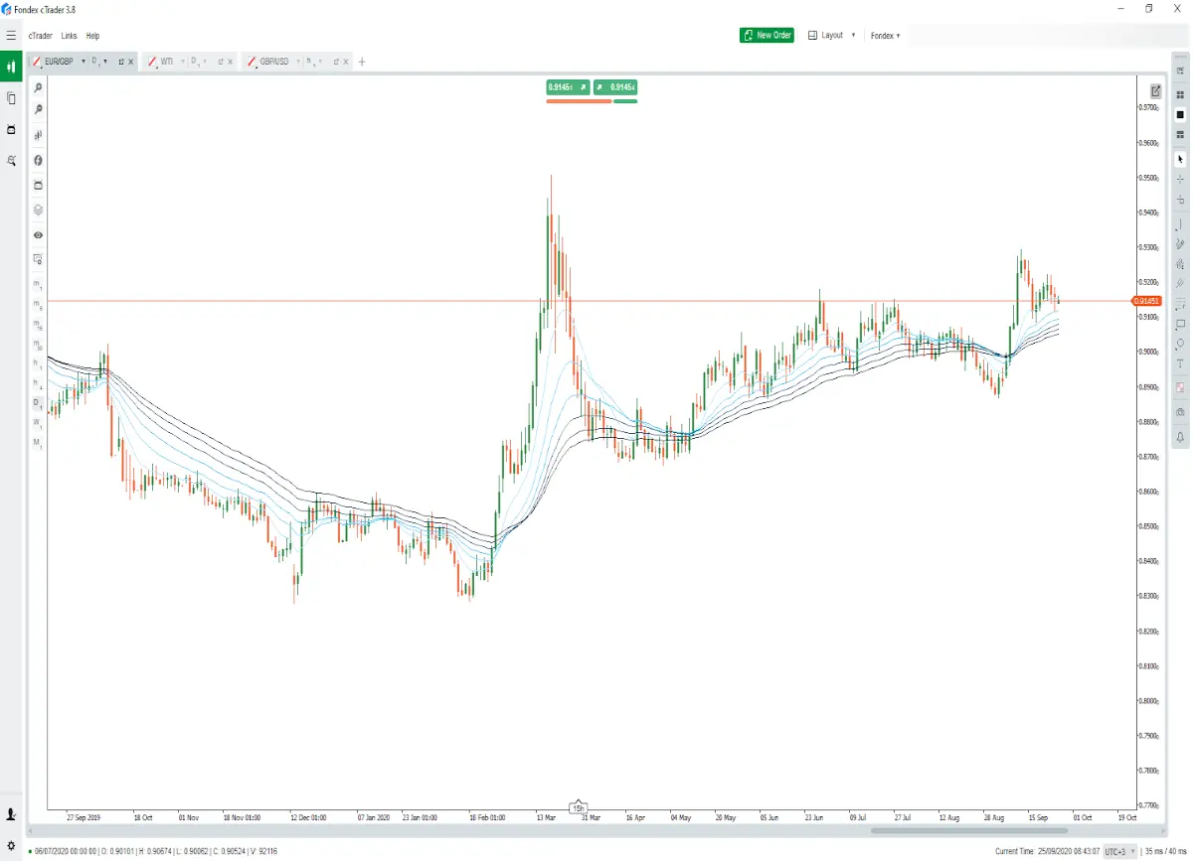Open the color palette drawing tool
Viewport: 1193px width, 861px height.
[x=1180, y=386]
